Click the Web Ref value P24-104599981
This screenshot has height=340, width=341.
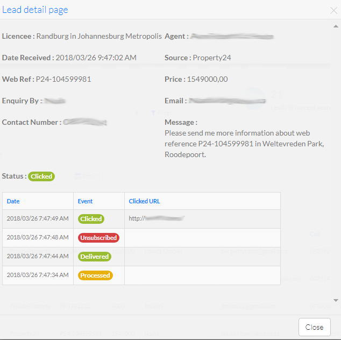63,79
